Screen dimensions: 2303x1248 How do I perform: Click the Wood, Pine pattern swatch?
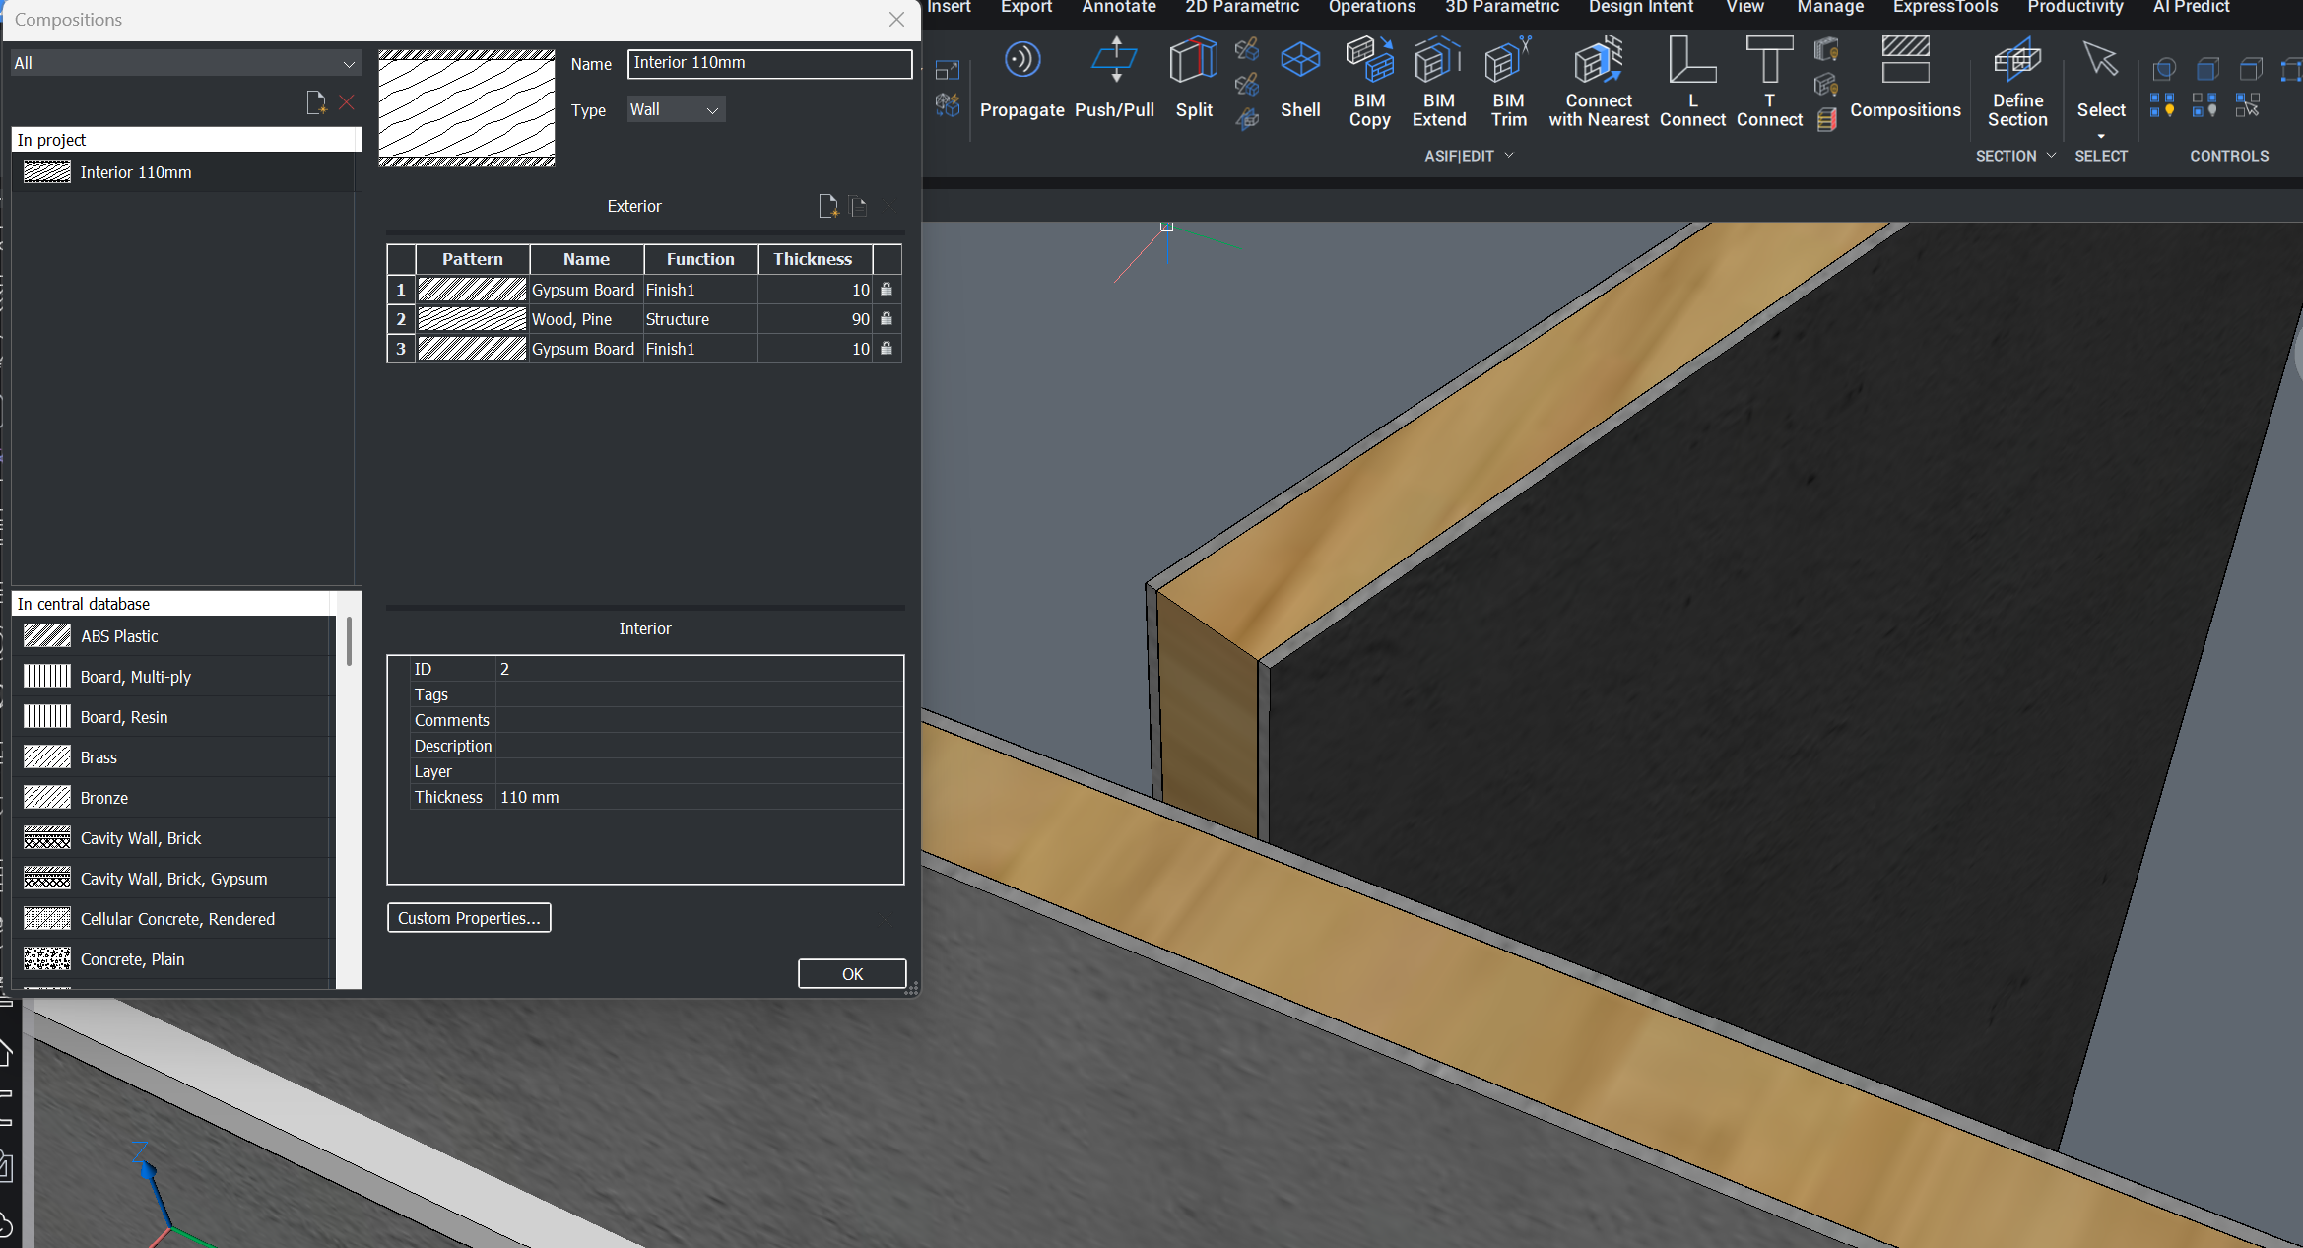tap(472, 319)
